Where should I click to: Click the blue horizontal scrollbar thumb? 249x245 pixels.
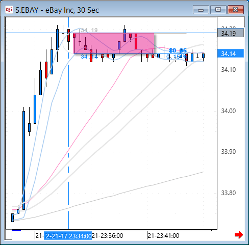(x=16, y=230)
